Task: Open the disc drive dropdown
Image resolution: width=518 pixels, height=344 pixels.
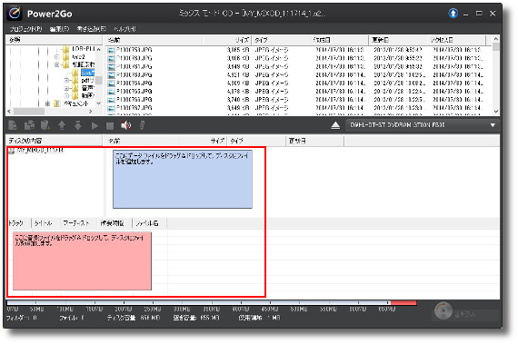Action: pos(493,125)
